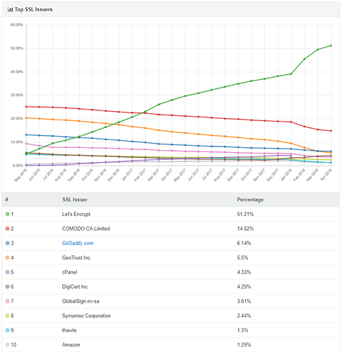Click the red swatch for COMODO CA Limited
This screenshot has height=353, width=342.
(8, 228)
